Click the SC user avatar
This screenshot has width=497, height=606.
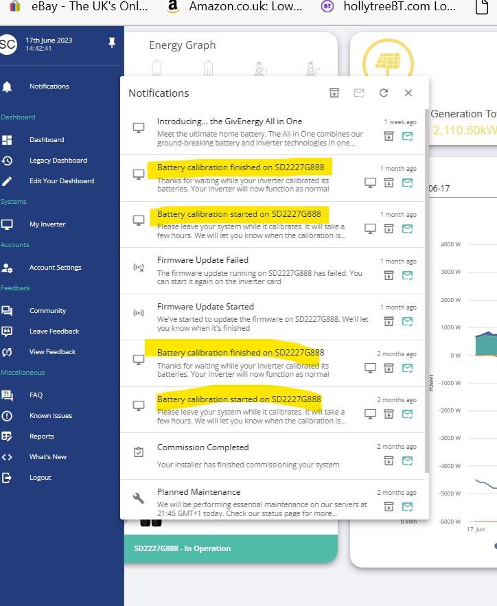8,44
